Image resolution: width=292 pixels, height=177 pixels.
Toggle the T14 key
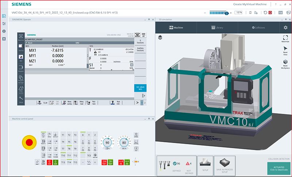(x=69, y=162)
